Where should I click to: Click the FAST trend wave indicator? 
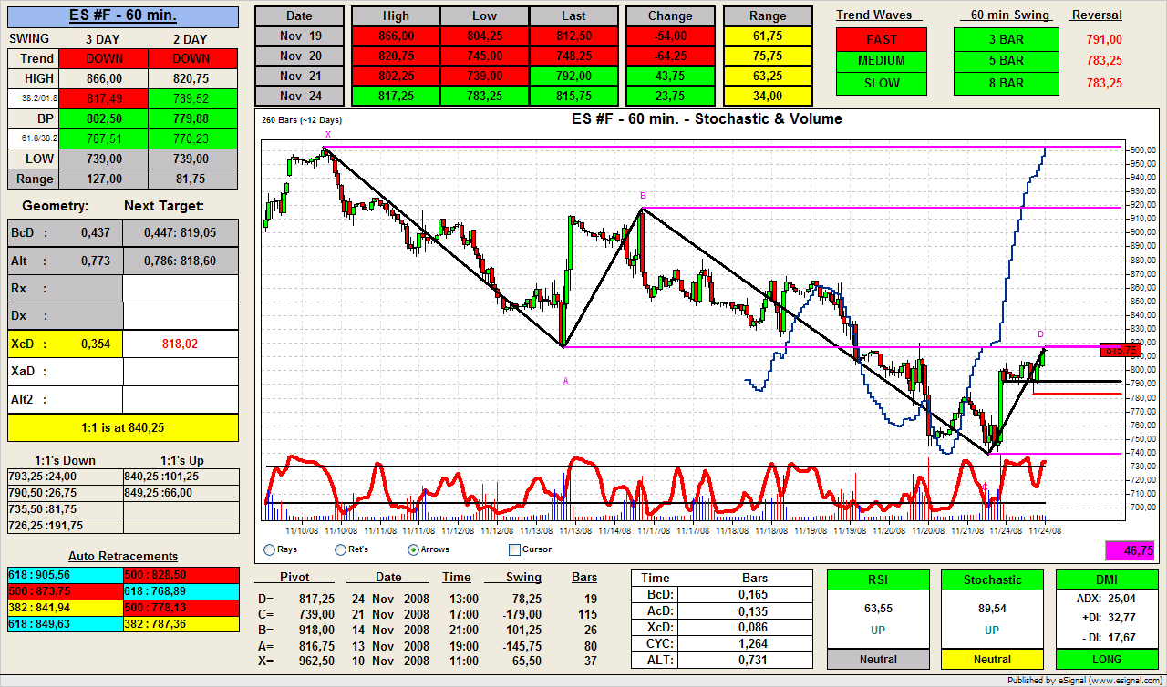coord(881,39)
